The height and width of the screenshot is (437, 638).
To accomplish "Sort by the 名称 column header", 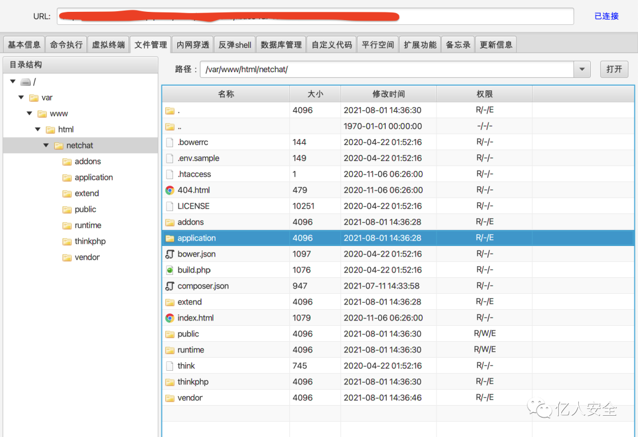I will click(226, 94).
